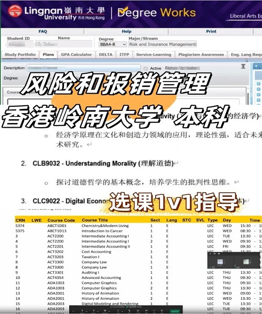Click the Description input field
262x314 pixels.
click(x=84, y=68)
